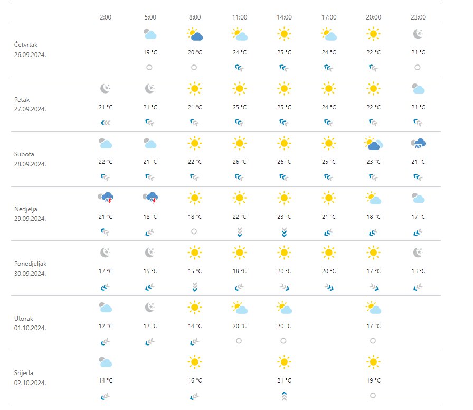Click the thunderstorm icon for Nedjelja 5:00
This screenshot has height=410, width=473.
pyautogui.click(x=150, y=198)
